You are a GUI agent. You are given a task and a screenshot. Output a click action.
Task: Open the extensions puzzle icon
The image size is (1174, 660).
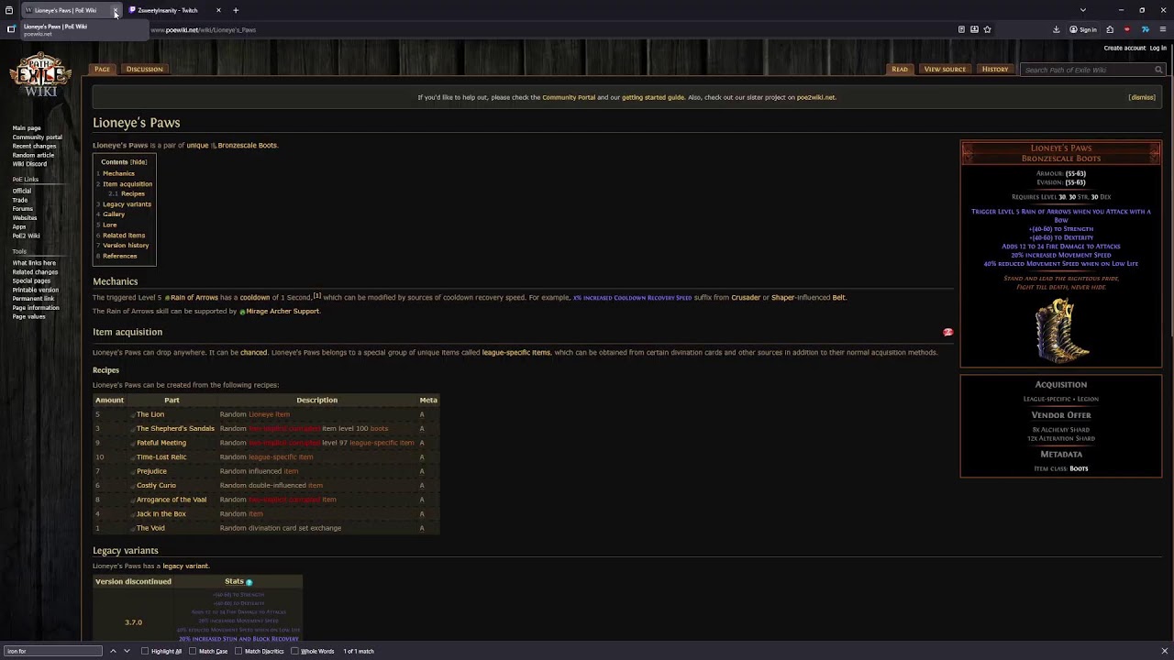(1110, 29)
